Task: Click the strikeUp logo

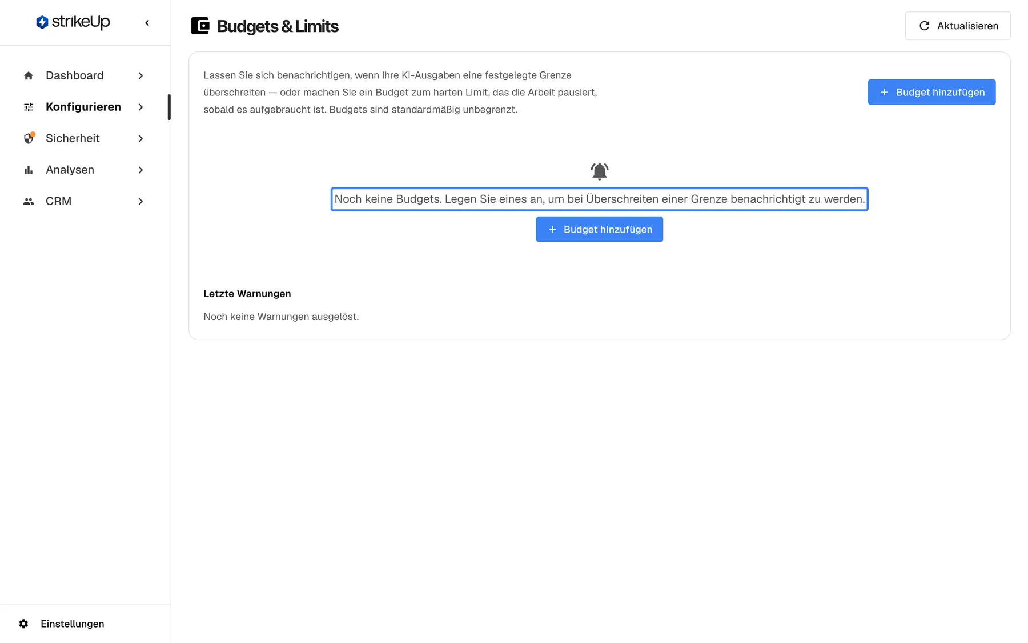Action: (73, 22)
